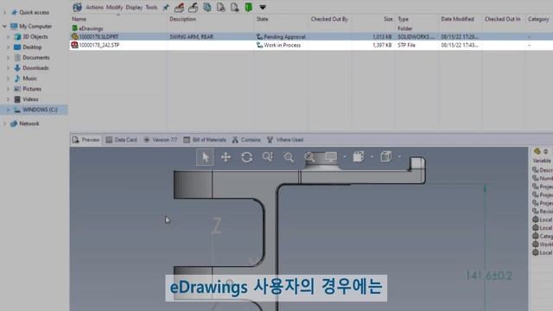Screen dimensions: 553x311
Task: Click the green notification flag icon
Action: (249, 7)
